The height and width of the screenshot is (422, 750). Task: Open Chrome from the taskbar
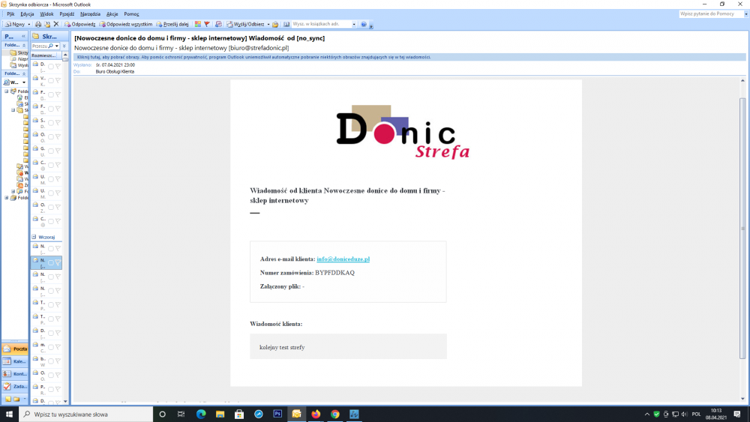pyautogui.click(x=334, y=414)
